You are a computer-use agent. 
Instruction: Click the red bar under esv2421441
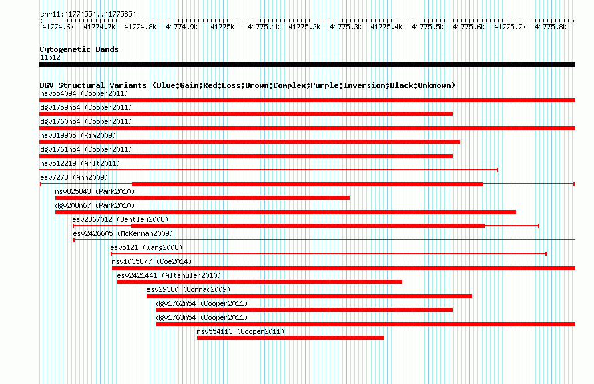pyautogui.click(x=260, y=282)
